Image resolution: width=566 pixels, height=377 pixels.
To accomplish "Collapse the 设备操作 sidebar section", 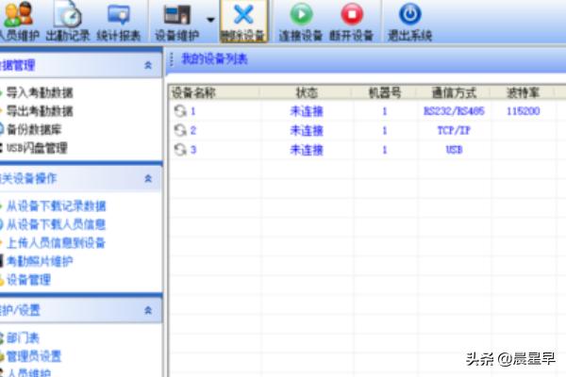I will 147,178.
